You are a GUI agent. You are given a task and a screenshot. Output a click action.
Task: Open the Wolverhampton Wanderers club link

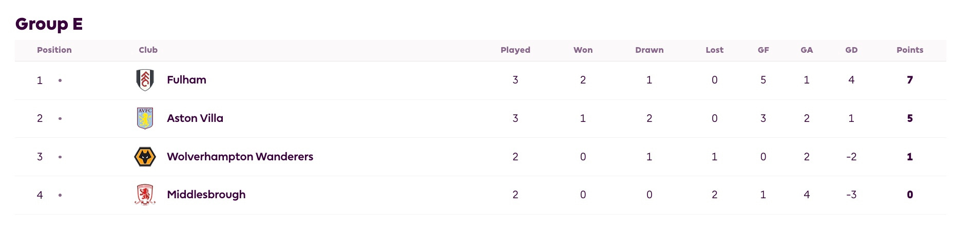pos(240,157)
